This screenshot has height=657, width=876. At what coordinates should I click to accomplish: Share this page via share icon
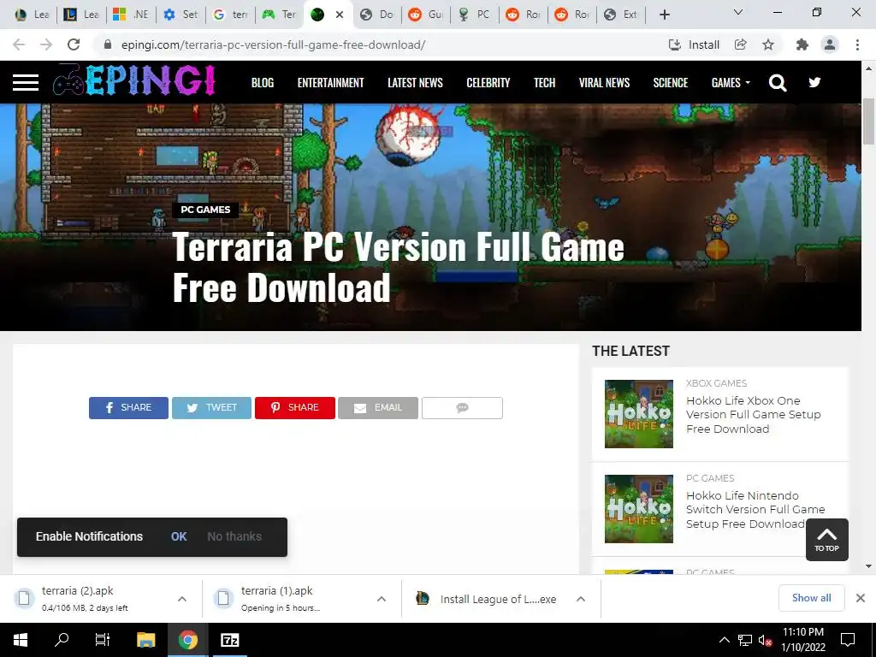point(741,44)
